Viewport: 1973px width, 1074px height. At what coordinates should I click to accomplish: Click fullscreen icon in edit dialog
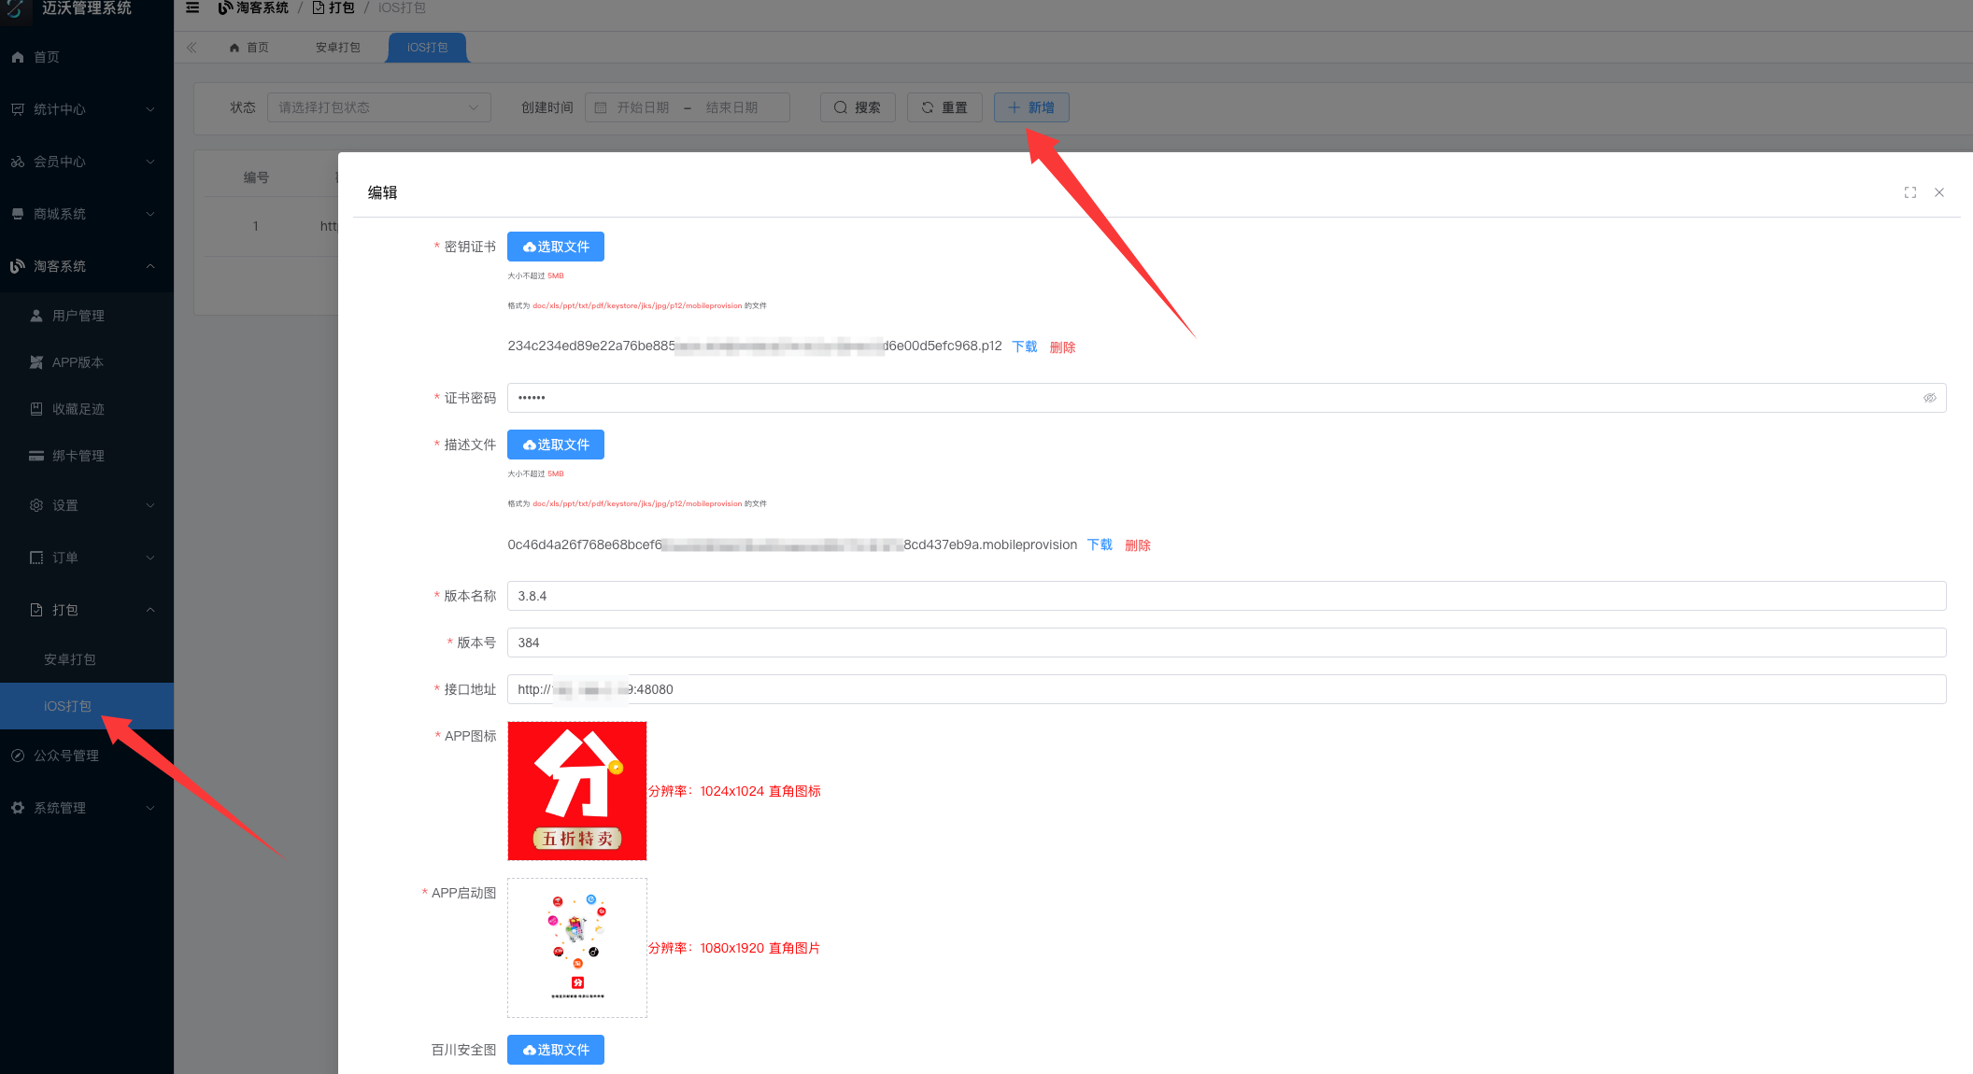pos(1909,192)
